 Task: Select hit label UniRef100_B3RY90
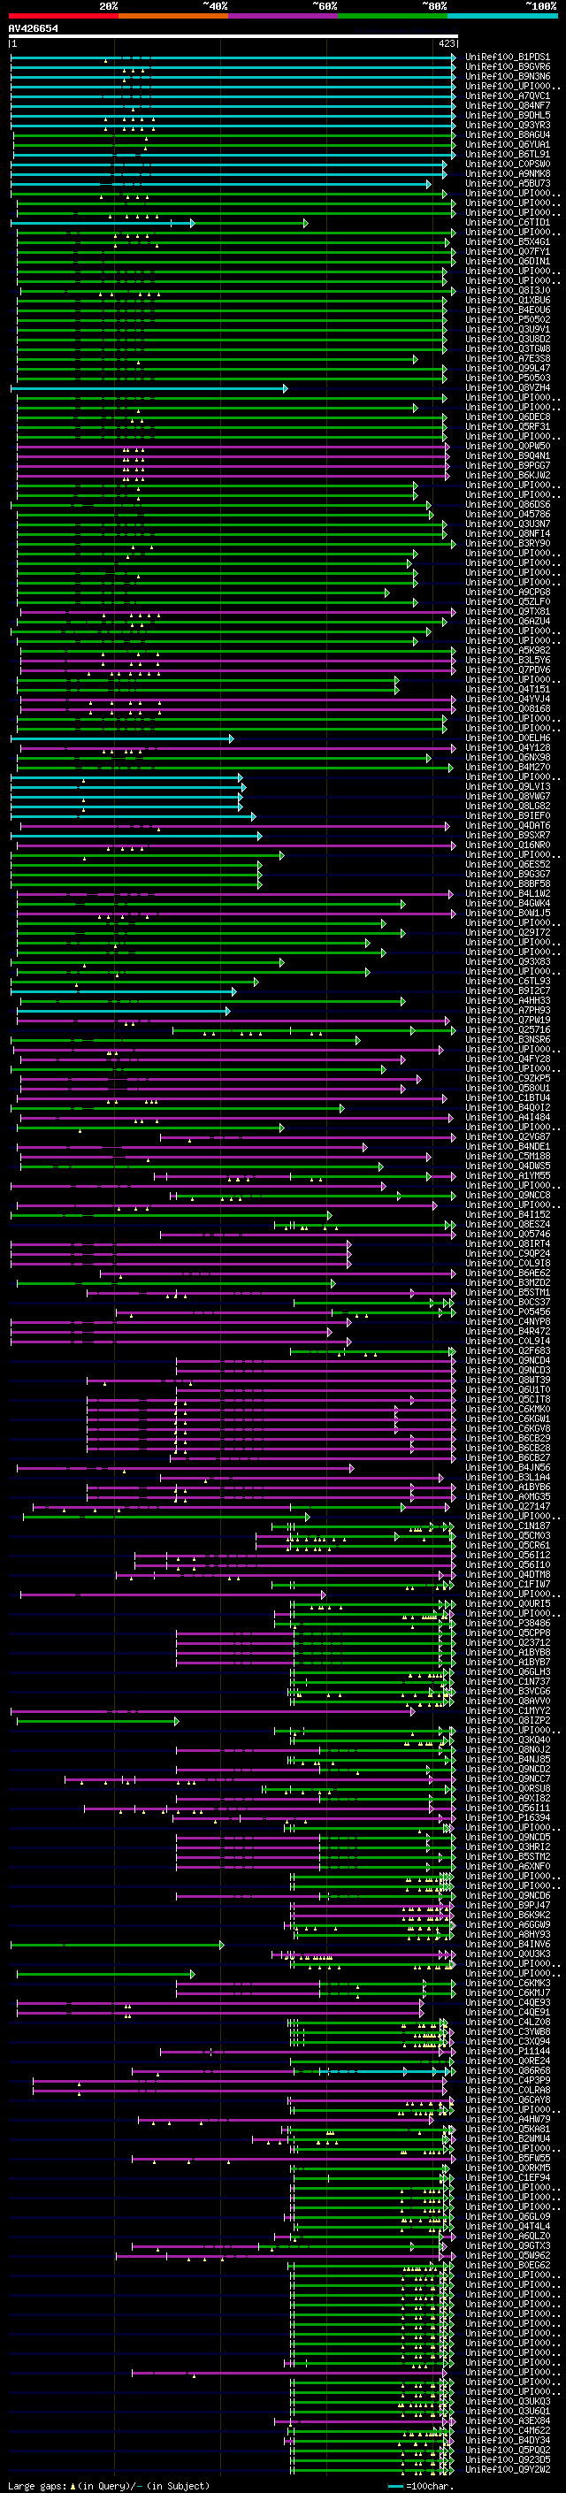(507, 543)
